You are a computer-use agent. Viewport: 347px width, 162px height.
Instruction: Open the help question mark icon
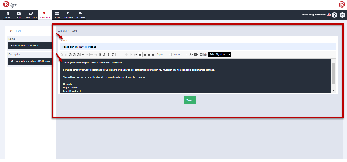click(334, 15)
